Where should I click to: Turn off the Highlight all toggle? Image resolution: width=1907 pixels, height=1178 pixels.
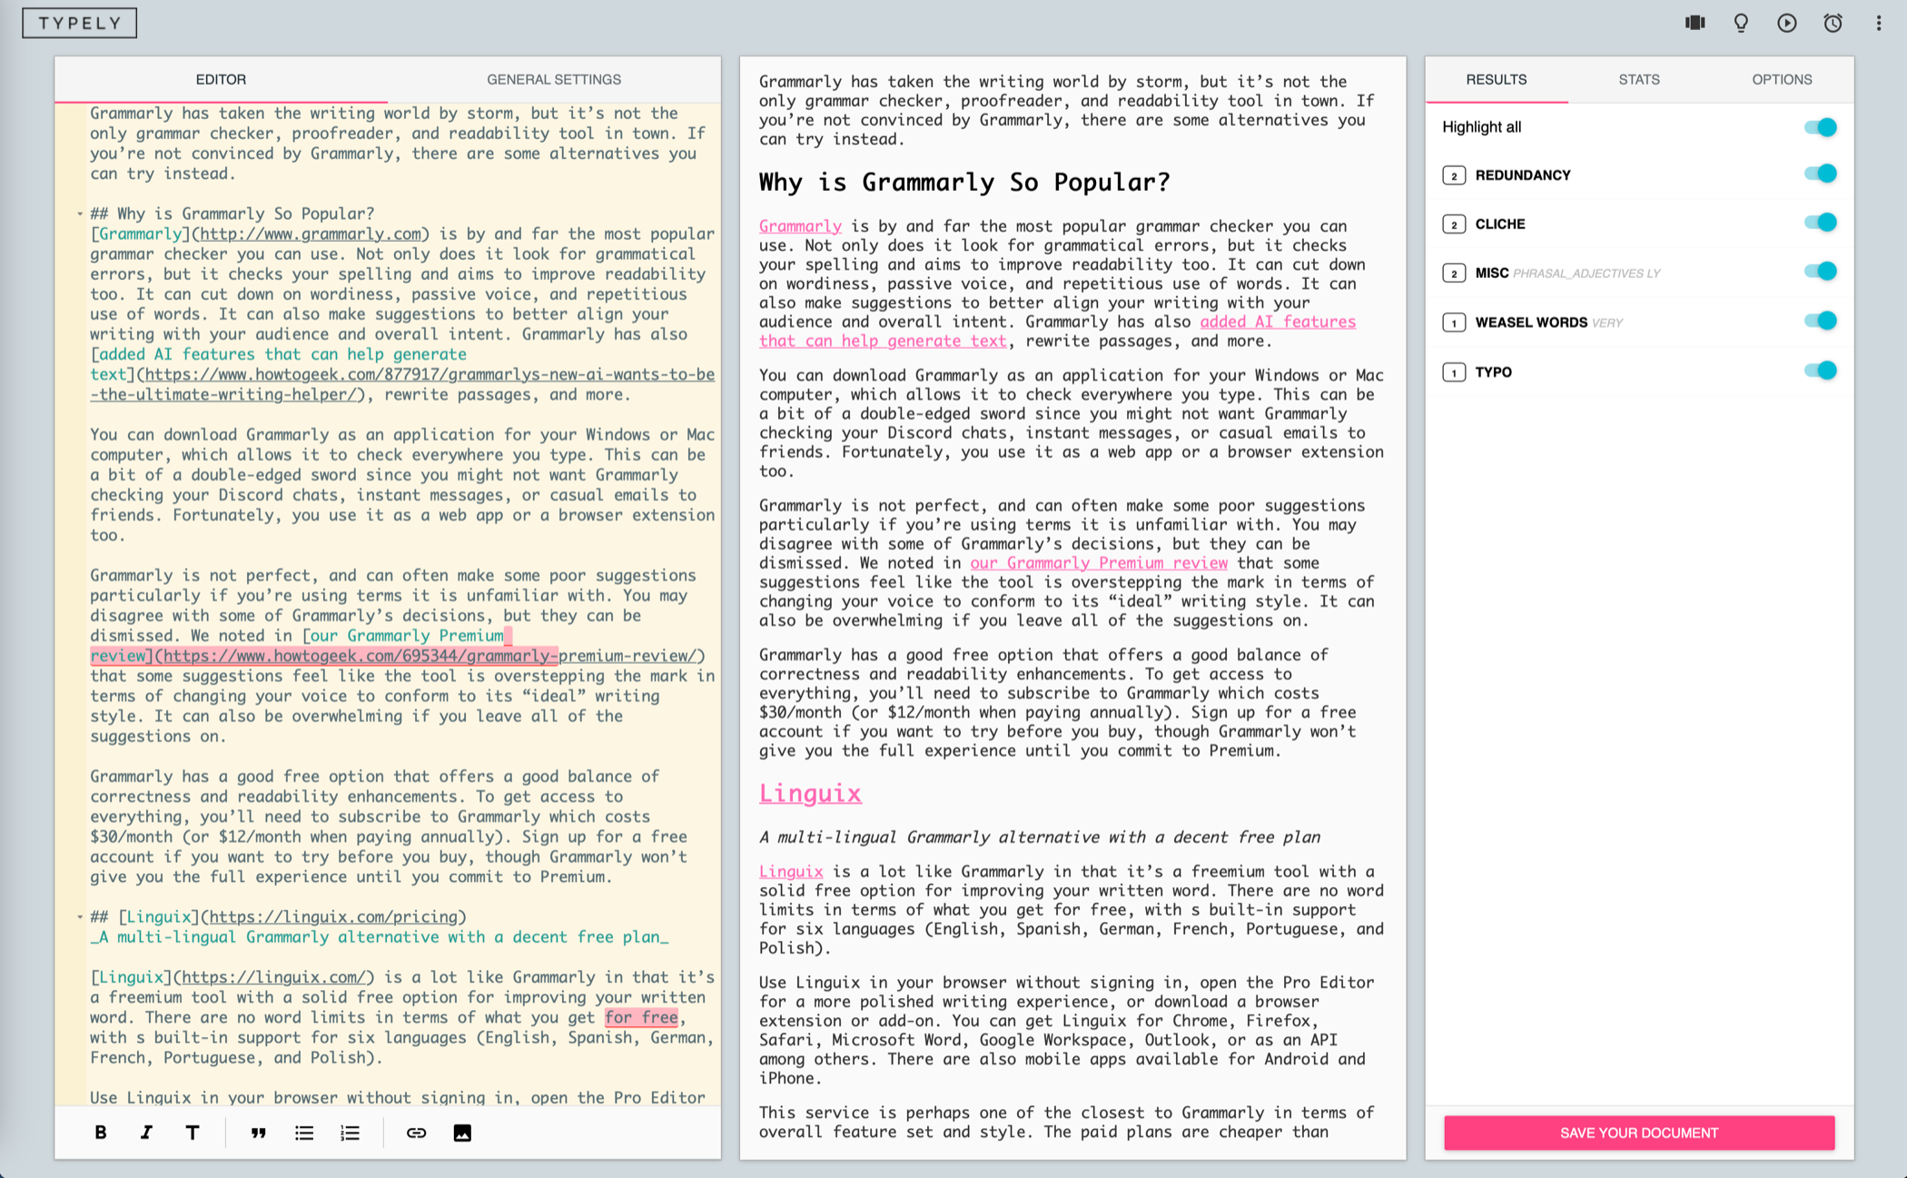pyautogui.click(x=1820, y=127)
